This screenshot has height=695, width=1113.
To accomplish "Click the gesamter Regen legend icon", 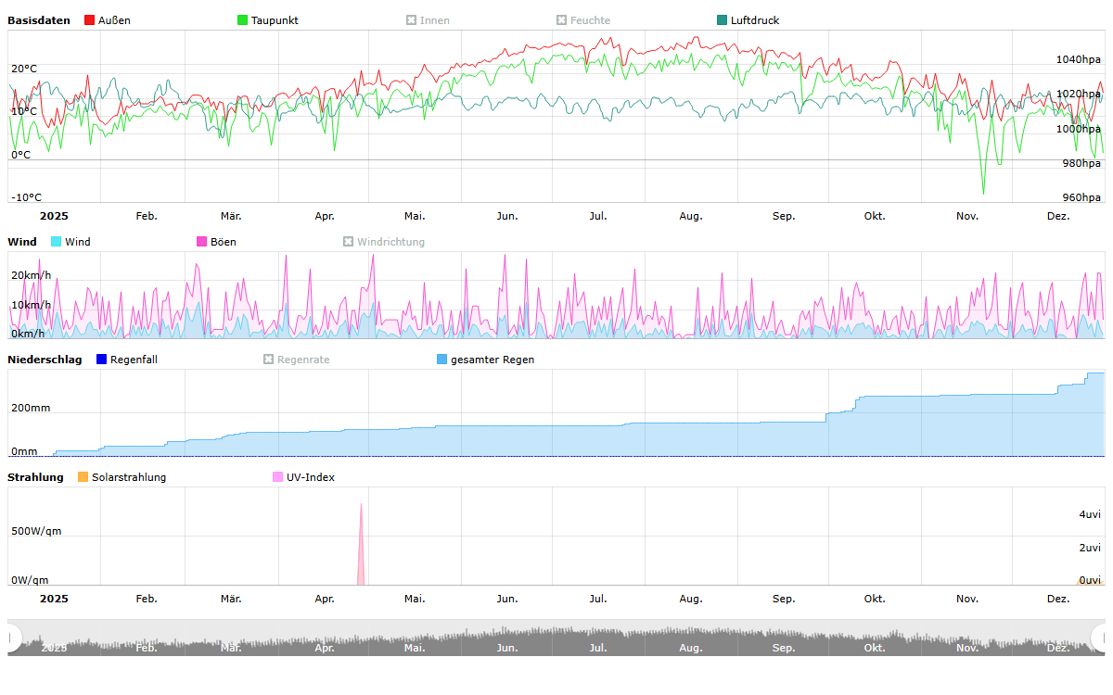I will (x=441, y=360).
